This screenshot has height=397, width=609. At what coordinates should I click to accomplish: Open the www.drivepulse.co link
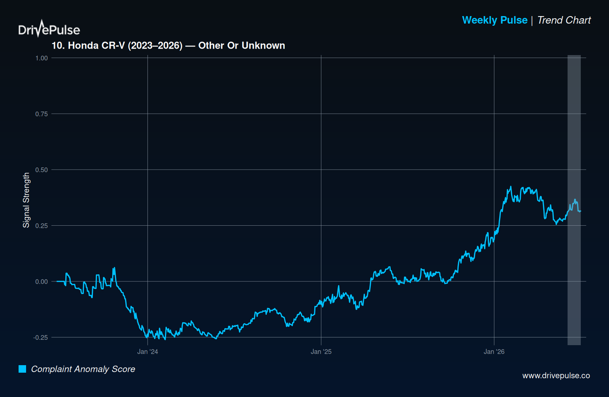point(556,376)
